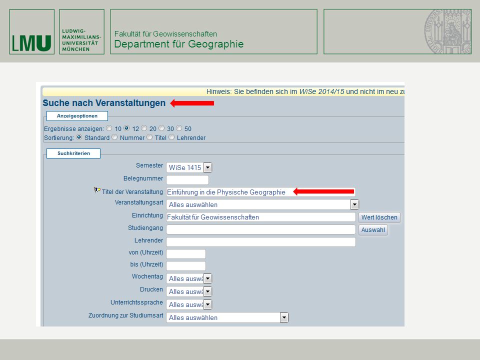Click the Einrichtung field
Screen dimensions: 480x360
pos(261,217)
